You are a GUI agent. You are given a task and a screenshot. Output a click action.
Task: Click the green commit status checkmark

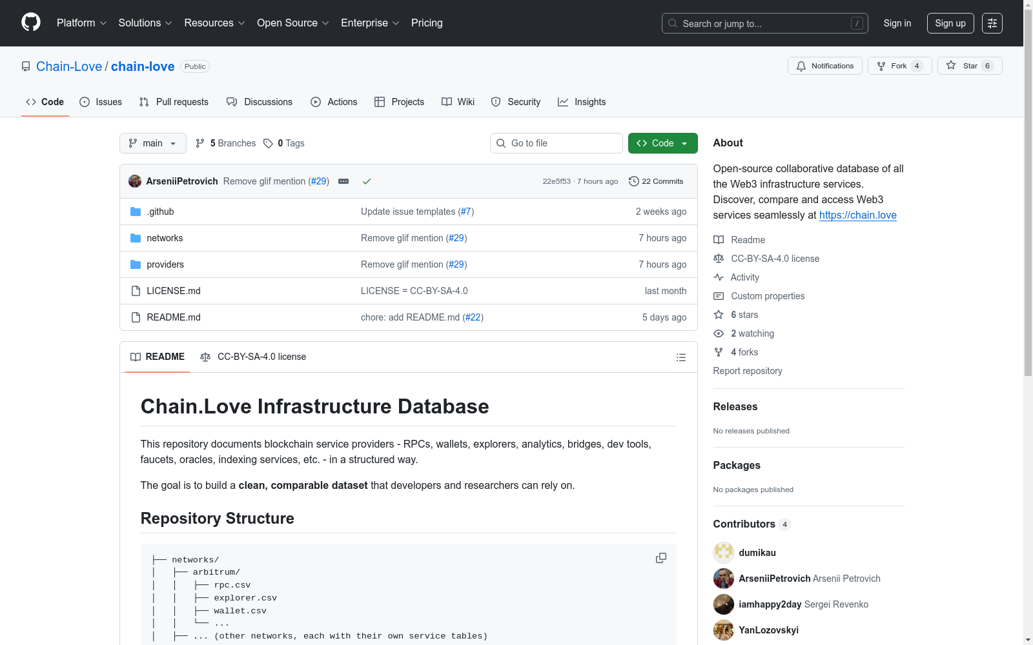tap(367, 181)
